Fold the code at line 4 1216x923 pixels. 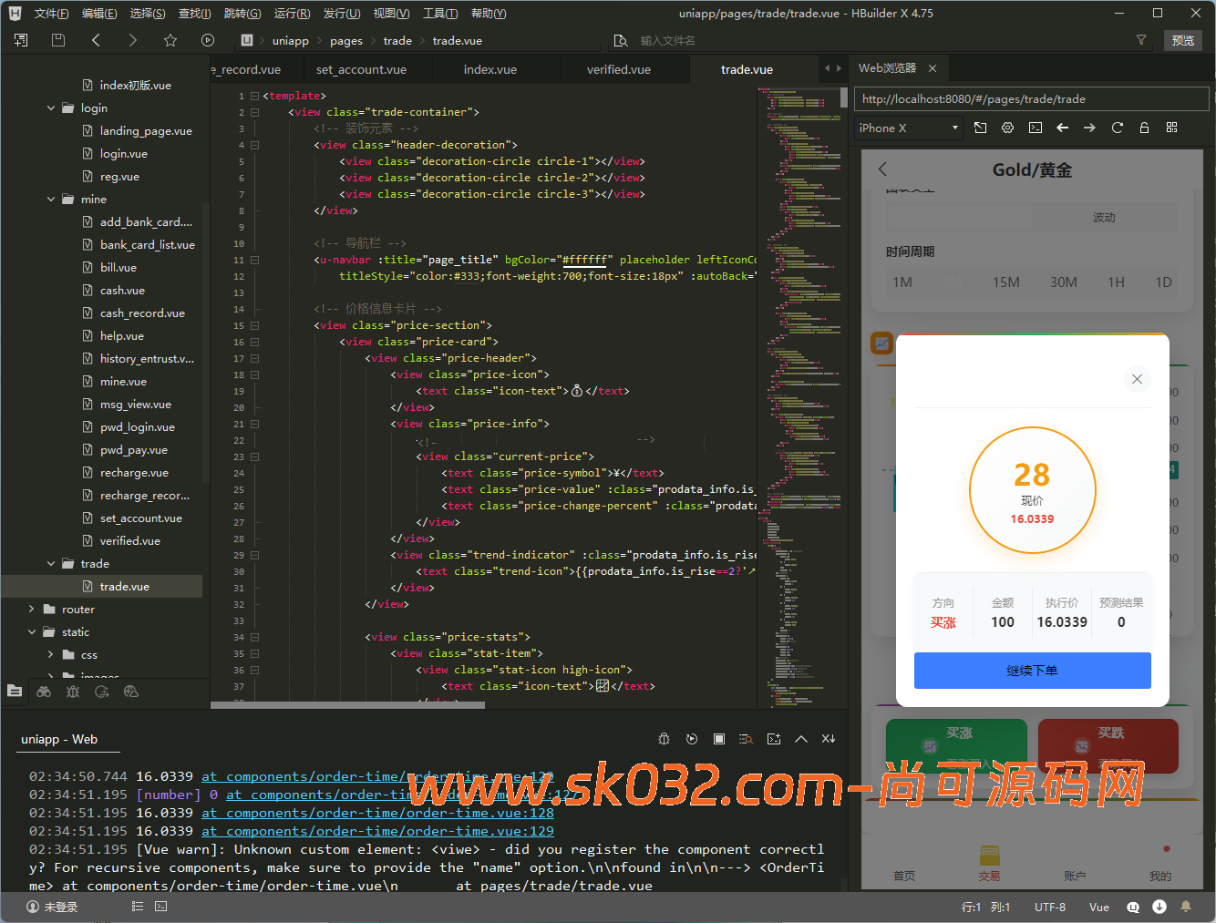click(x=255, y=145)
